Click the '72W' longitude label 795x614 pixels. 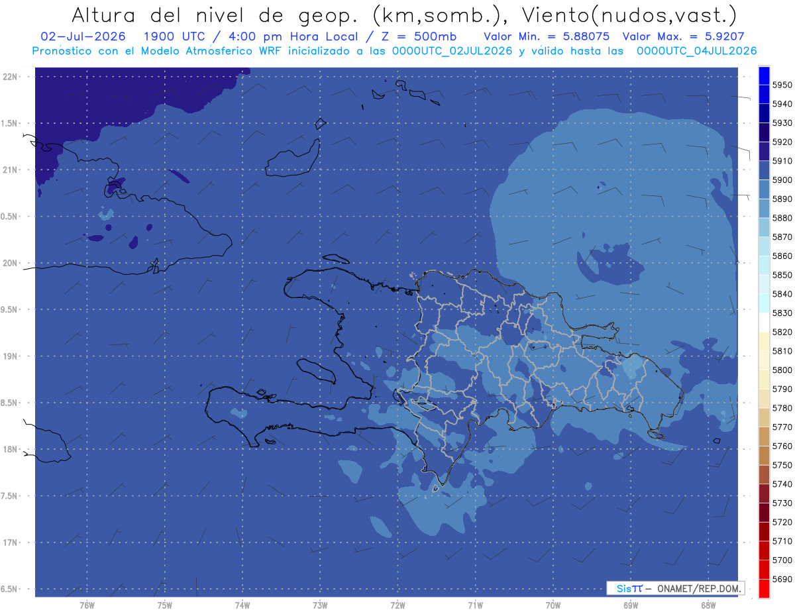(397, 605)
